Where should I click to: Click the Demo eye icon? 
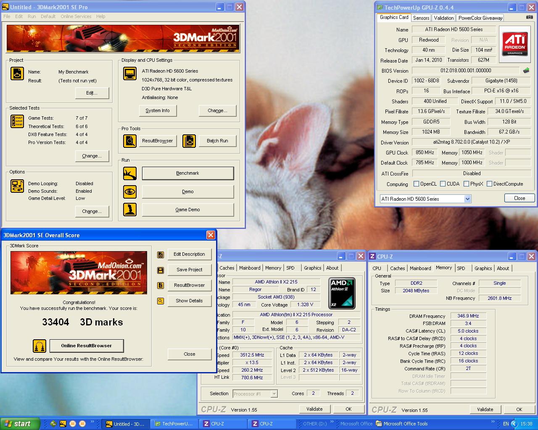tap(130, 191)
